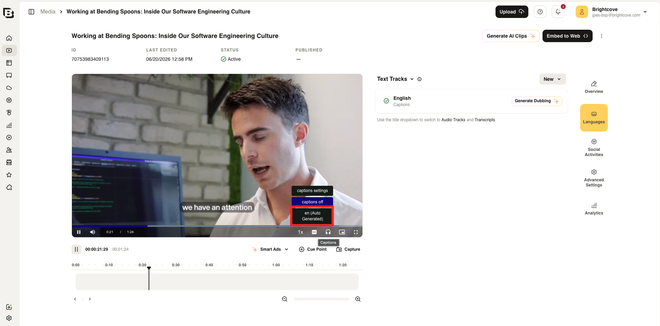Click Embed to Web

pyautogui.click(x=567, y=36)
